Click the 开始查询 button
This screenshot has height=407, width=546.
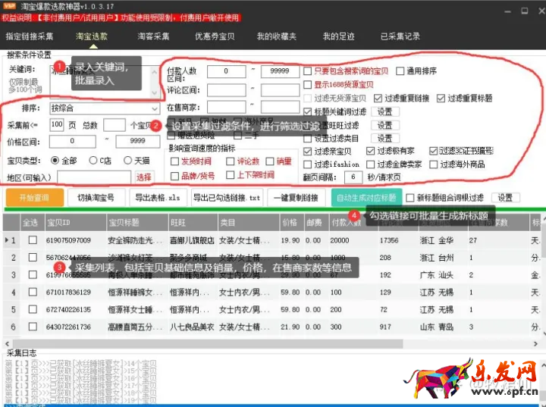[x=34, y=198]
